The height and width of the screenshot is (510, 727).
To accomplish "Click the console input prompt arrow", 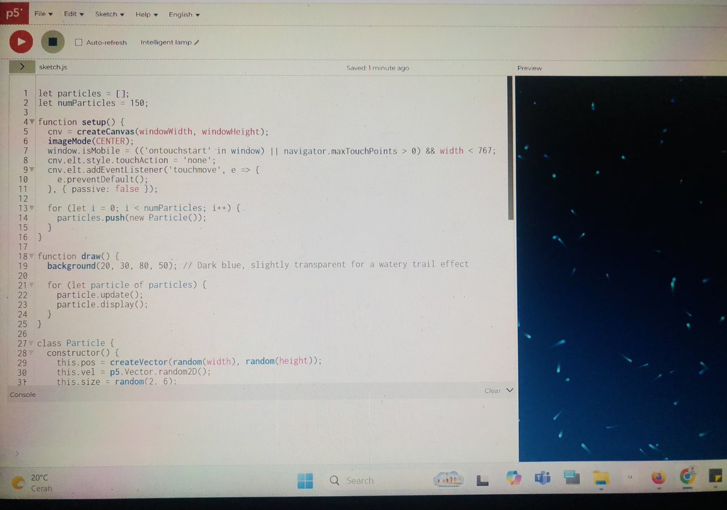I will click(18, 452).
